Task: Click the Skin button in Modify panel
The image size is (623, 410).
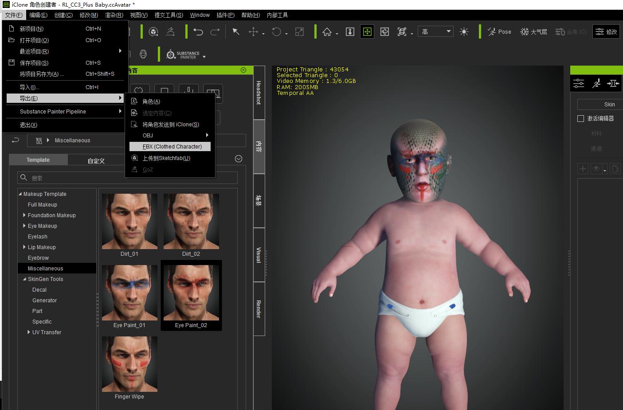Action: pyautogui.click(x=600, y=105)
